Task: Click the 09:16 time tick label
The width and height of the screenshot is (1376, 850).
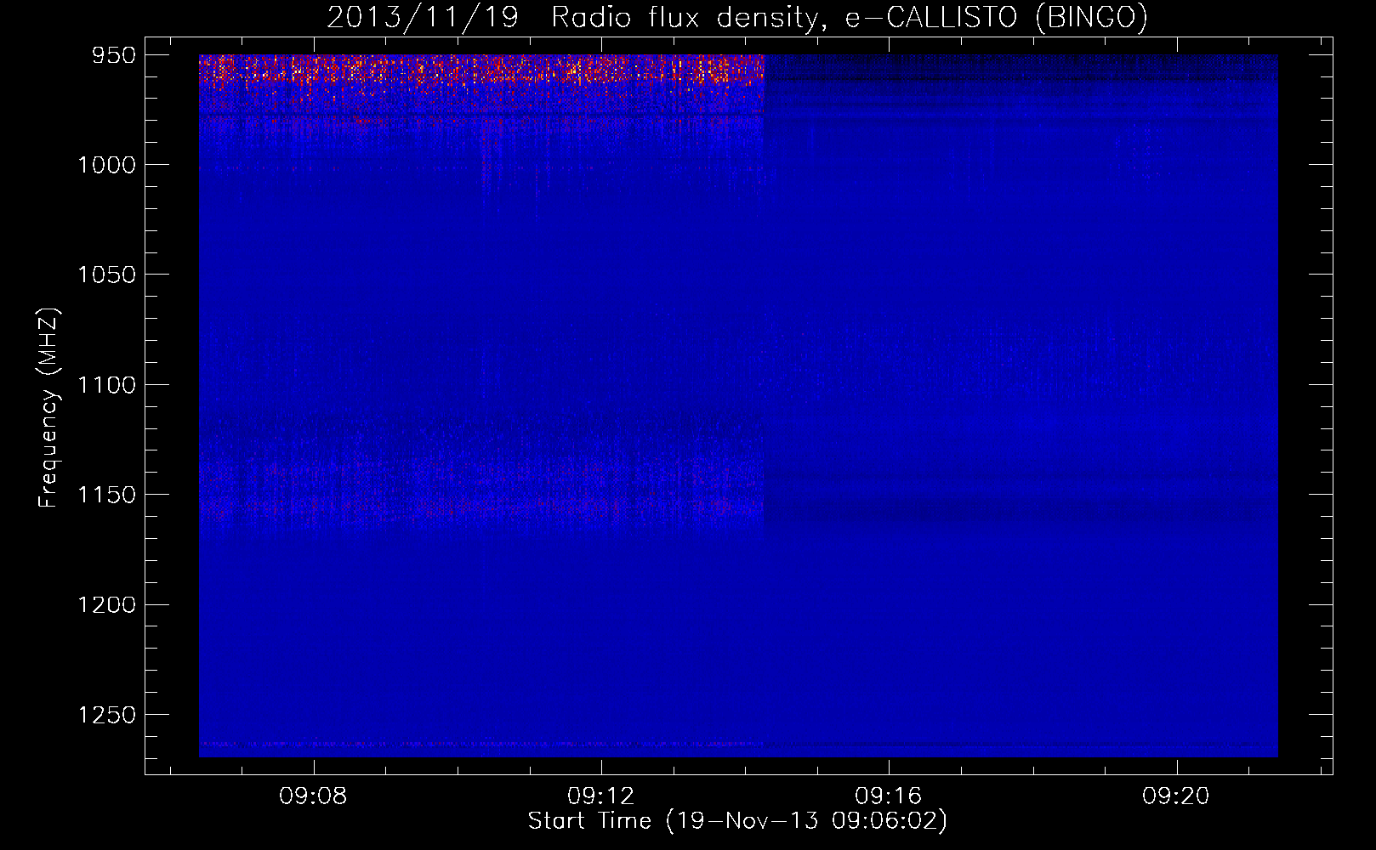Action: coord(889,796)
